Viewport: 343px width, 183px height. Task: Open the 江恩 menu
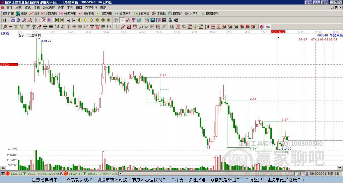(37, 8)
